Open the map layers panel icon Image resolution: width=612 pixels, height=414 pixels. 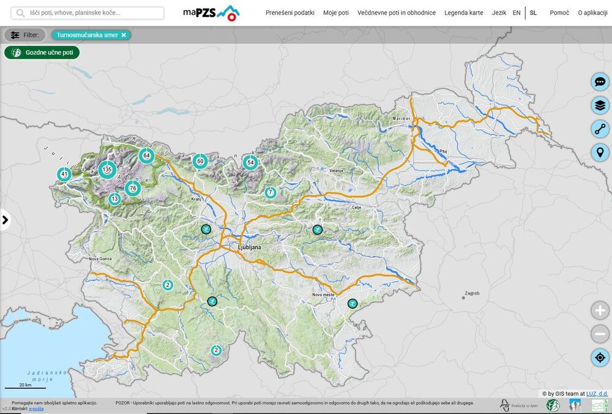[x=600, y=105]
